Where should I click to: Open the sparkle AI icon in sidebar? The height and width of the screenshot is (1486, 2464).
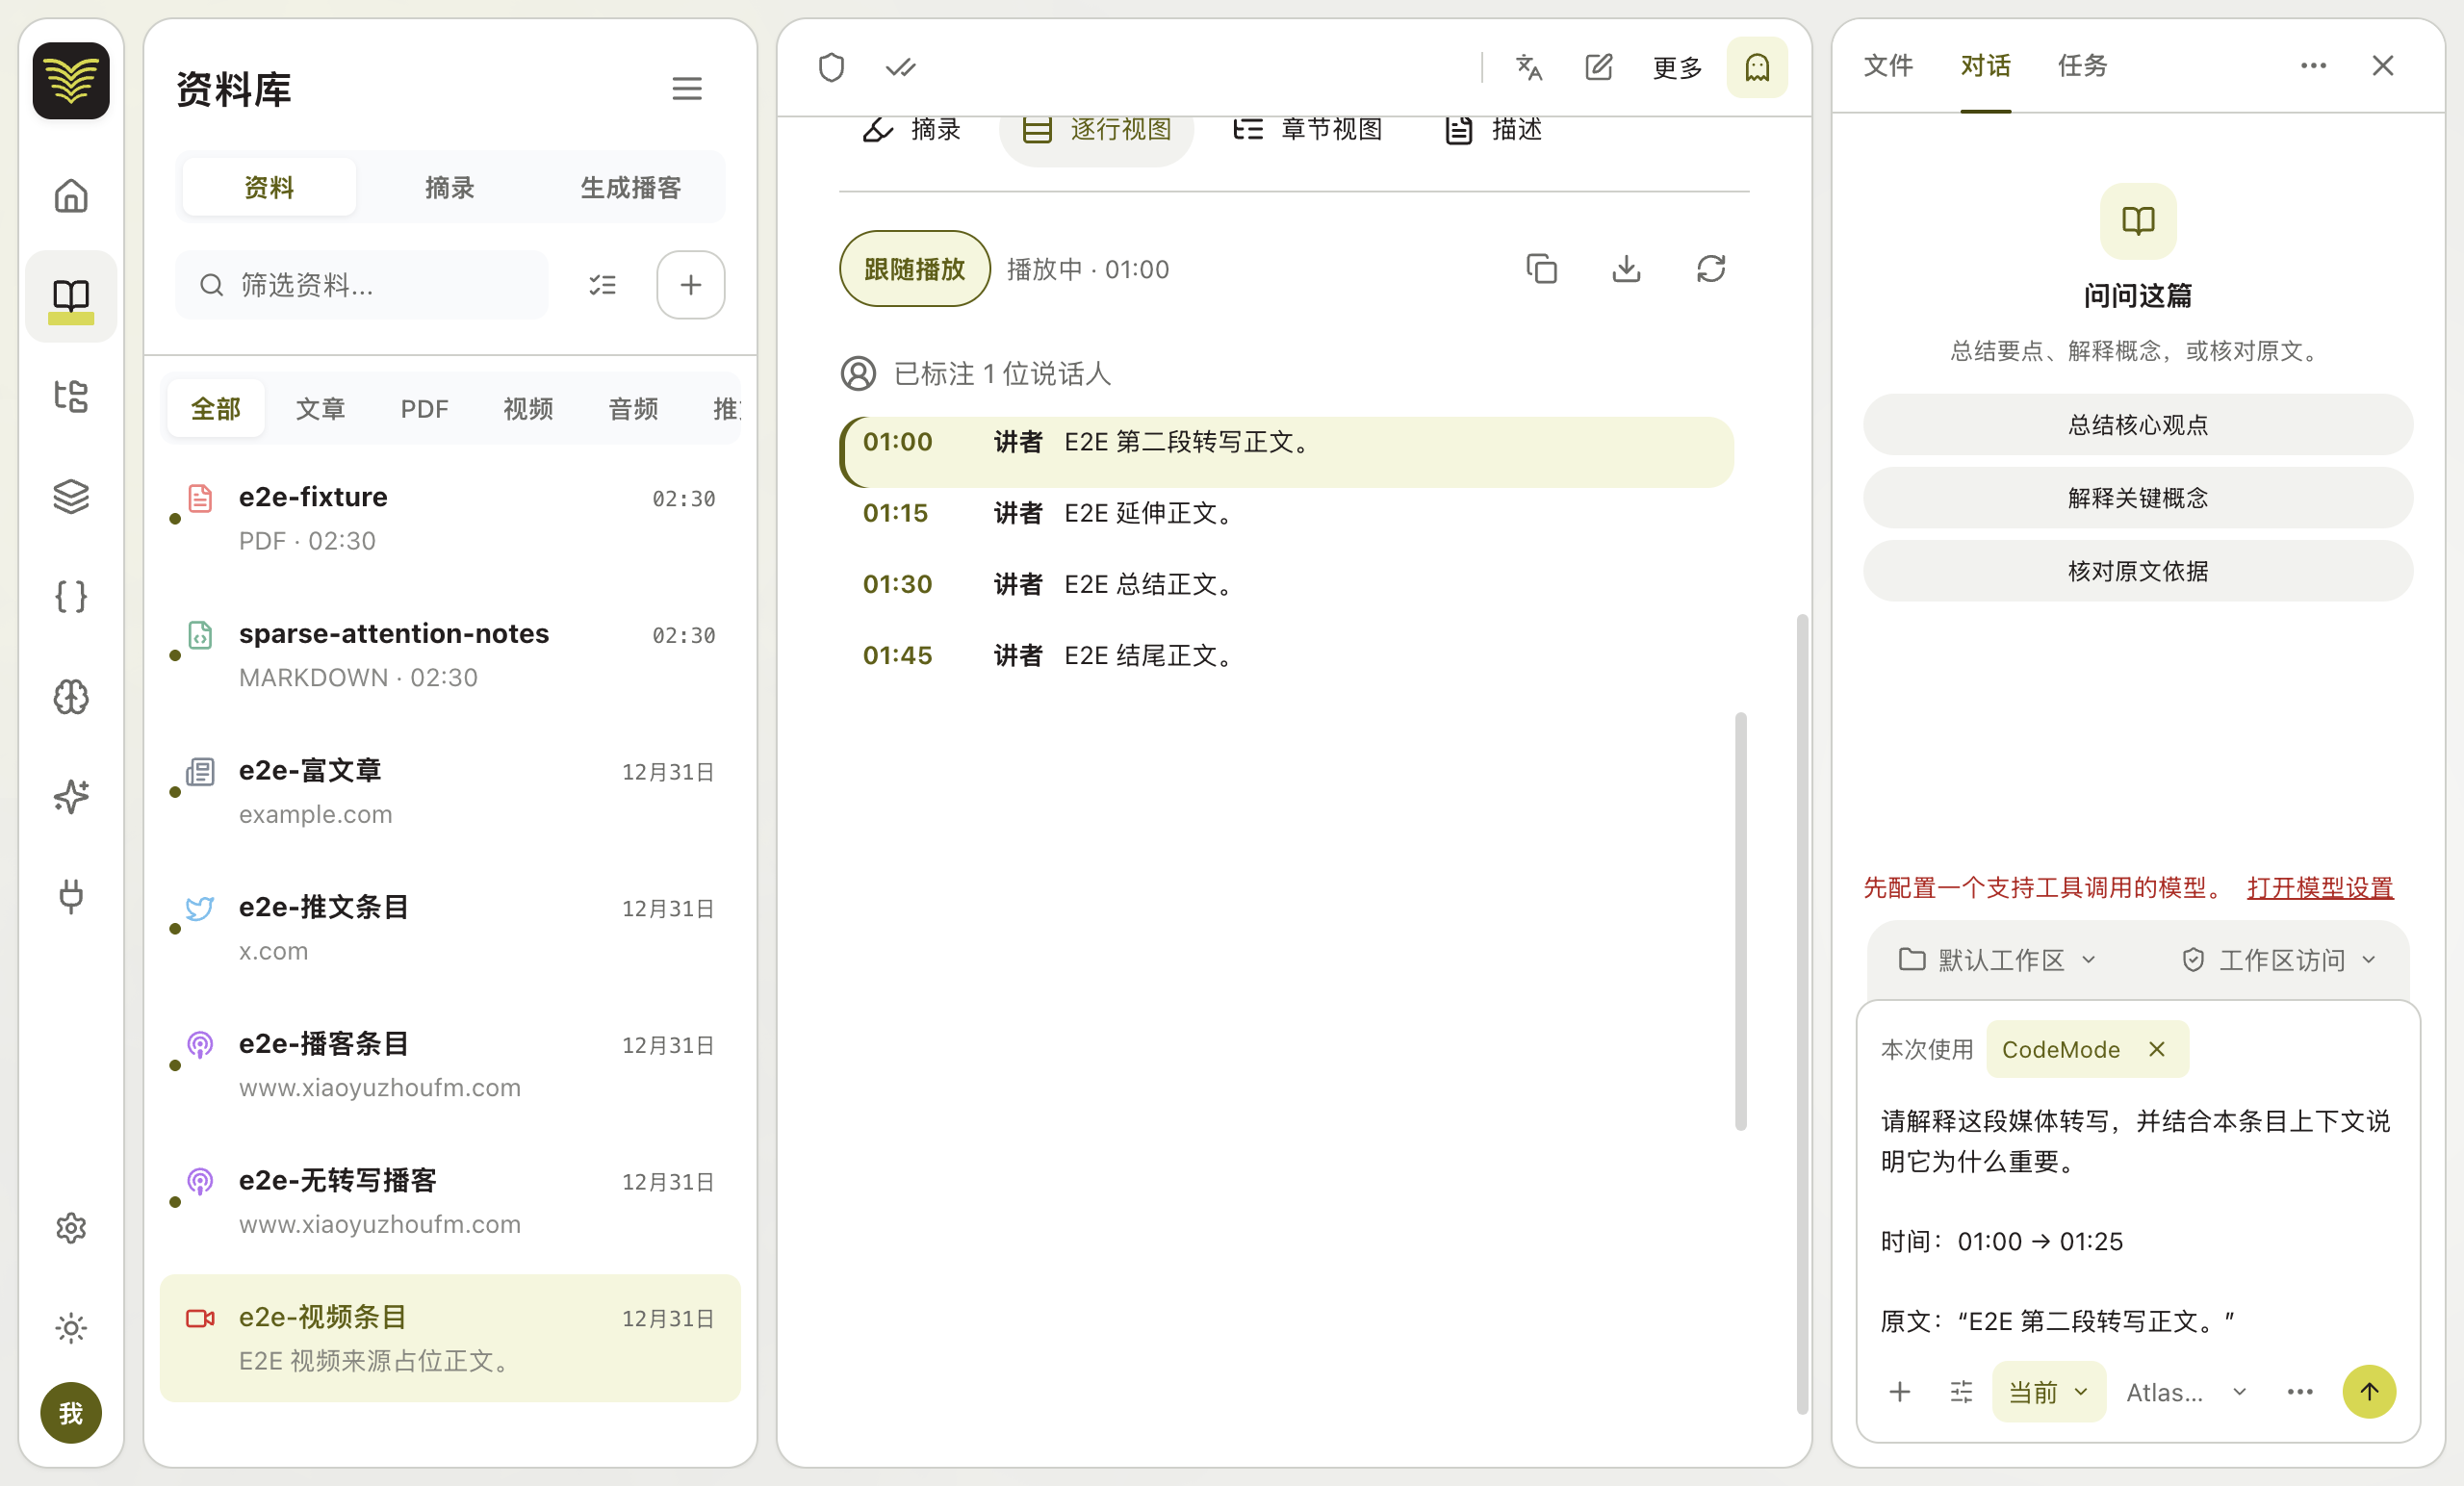[71, 796]
